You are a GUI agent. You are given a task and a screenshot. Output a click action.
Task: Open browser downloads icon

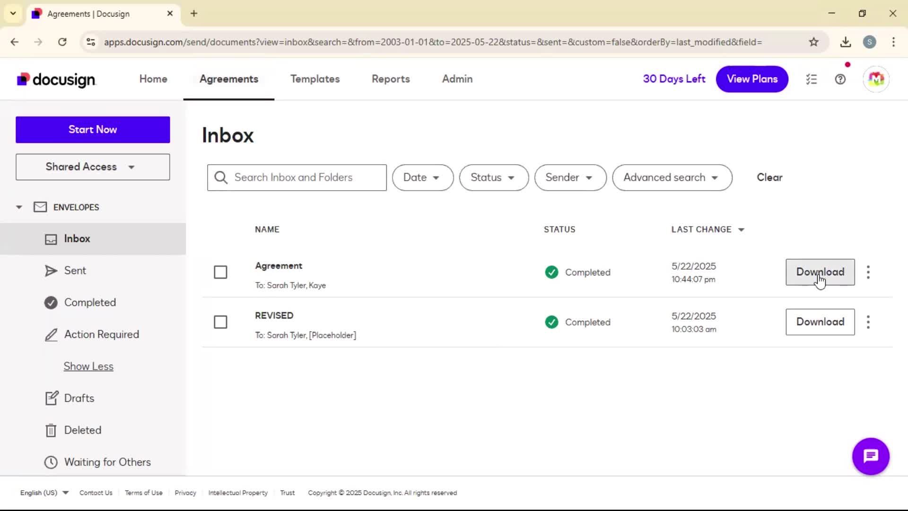(x=846, y=42)
